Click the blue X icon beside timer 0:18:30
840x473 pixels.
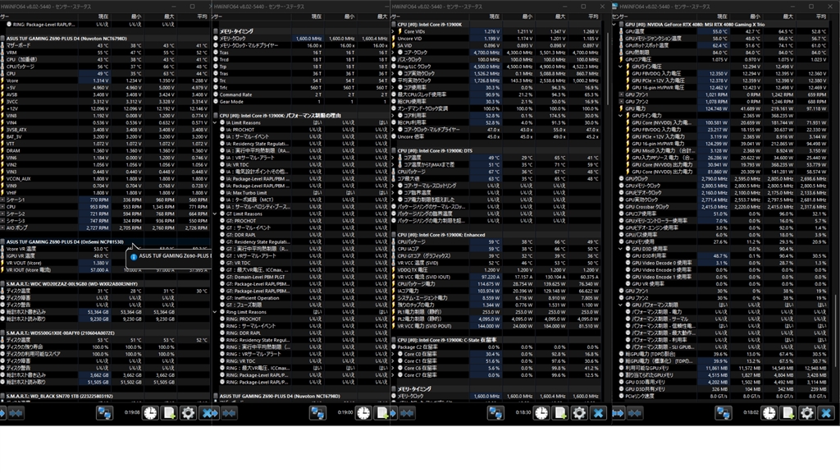tap(598, 413)
